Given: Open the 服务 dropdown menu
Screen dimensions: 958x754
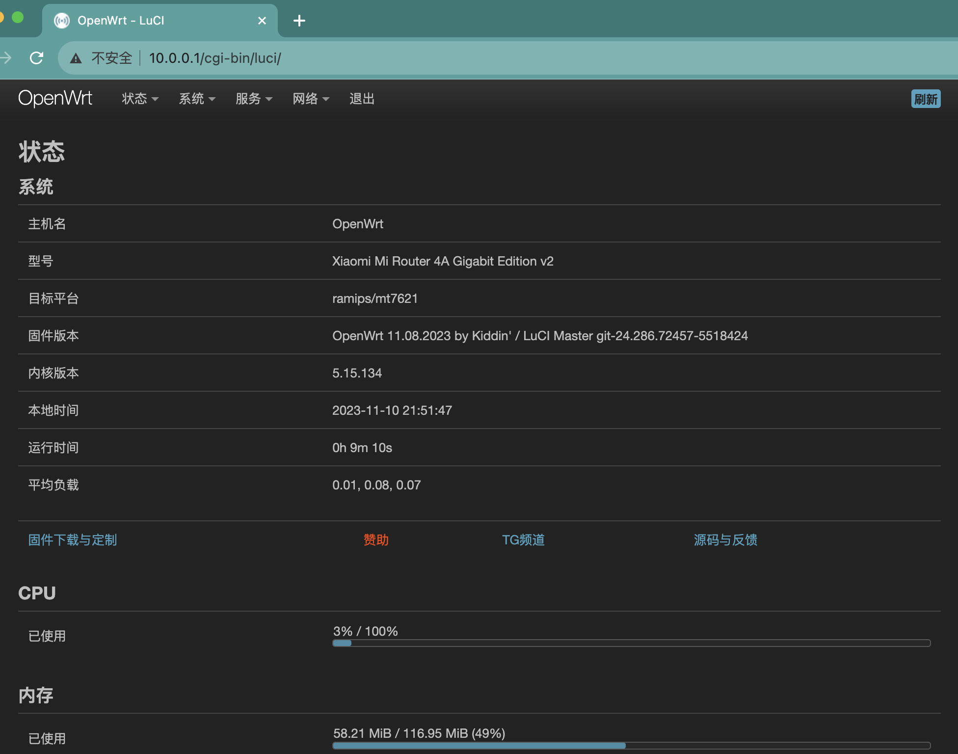Looking at the screenshot, I should (x=254, y=99).
